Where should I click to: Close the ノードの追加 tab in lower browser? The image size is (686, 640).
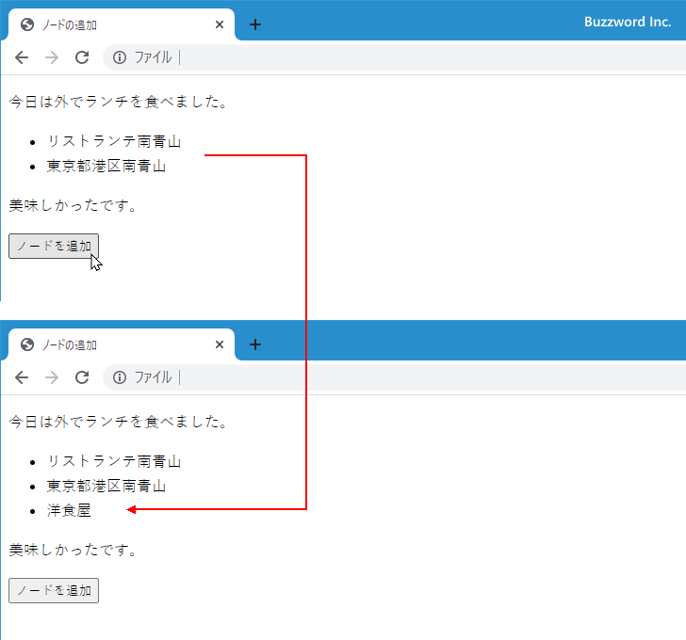220,344
